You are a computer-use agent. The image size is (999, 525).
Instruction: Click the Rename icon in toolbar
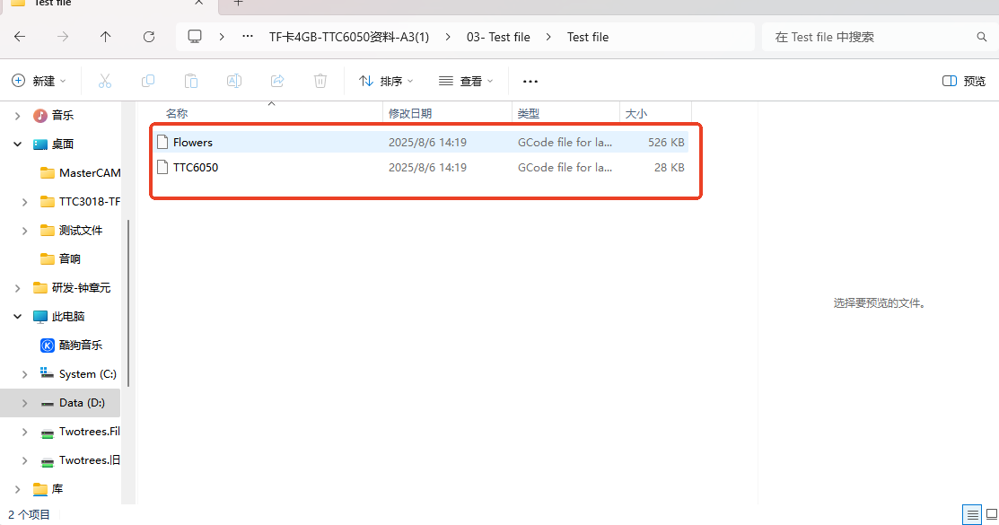(234, 81)
